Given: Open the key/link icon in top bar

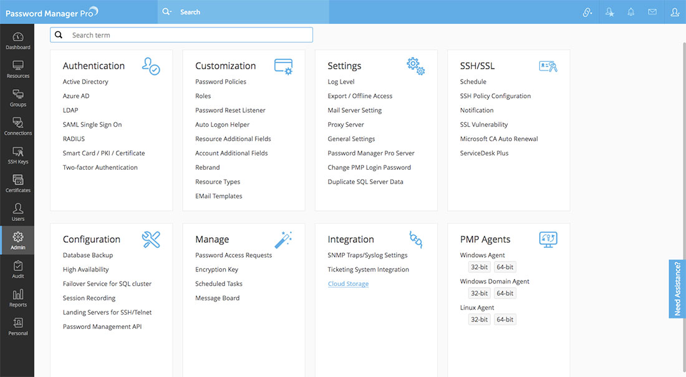Looking at the screenshot, I should [x=587, y=12].
